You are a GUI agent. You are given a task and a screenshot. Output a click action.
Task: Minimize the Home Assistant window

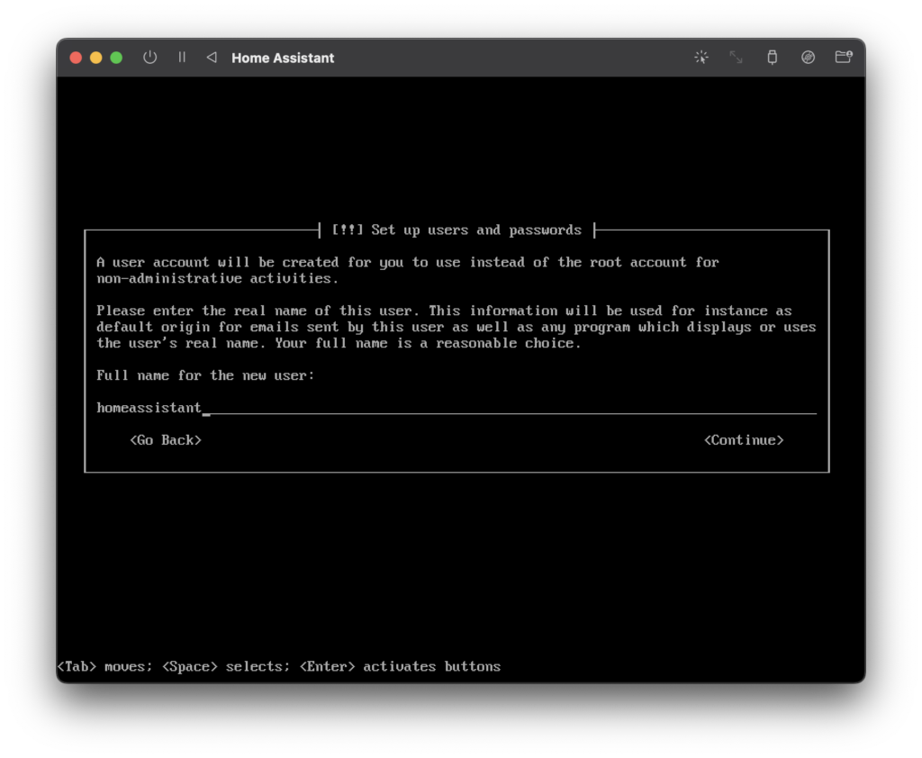(x=95, y=58)
